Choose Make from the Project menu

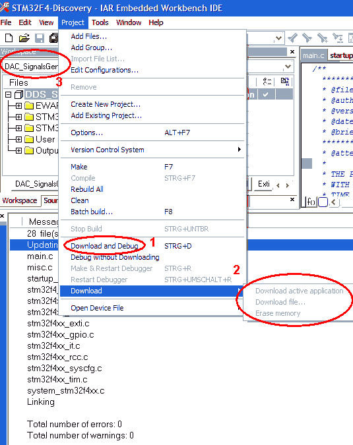[152, 167]
